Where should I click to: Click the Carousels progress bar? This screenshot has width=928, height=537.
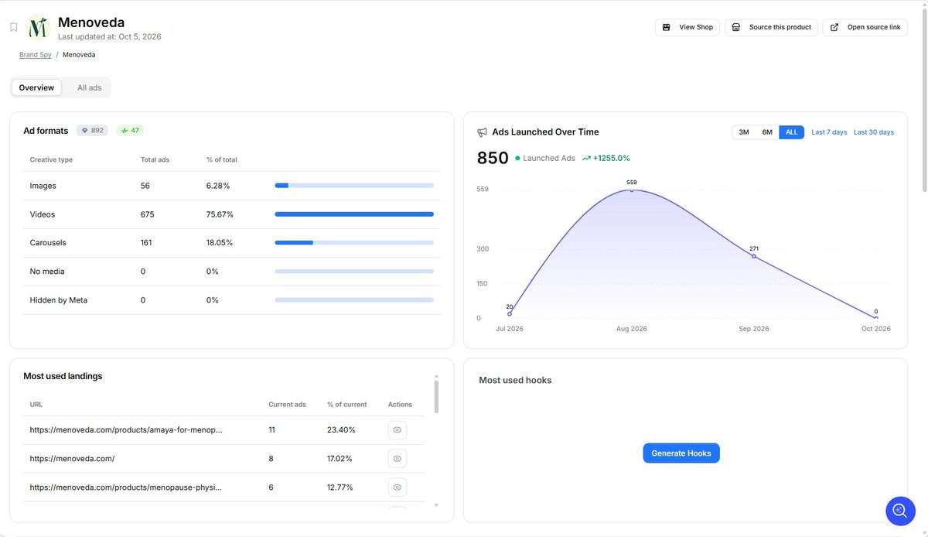tap(354, 242)
